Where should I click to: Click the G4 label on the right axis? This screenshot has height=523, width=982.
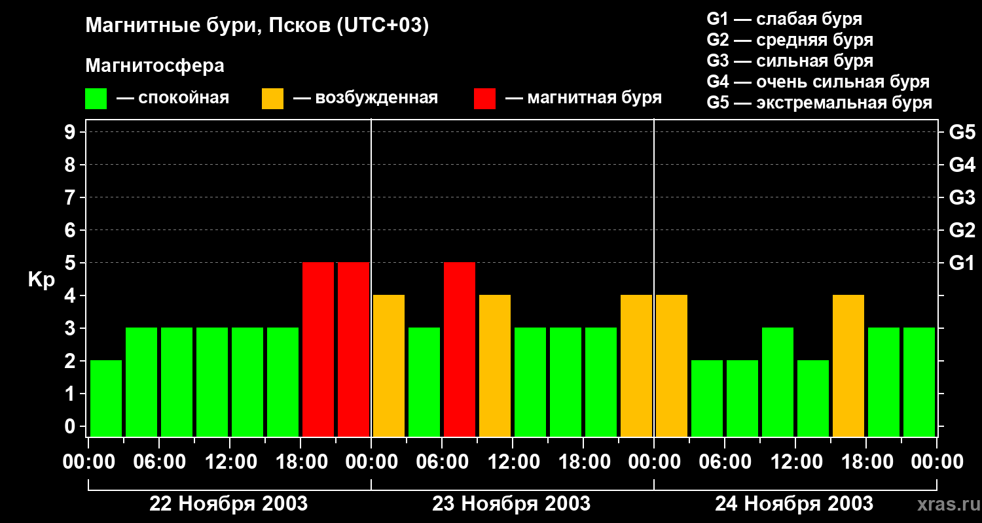pyautogui.click(x=962, y=165)
